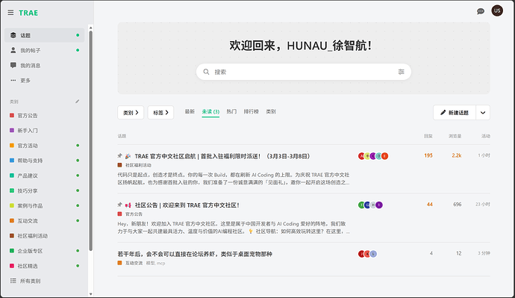Click the 所有类别 list icon

[13, 281]
